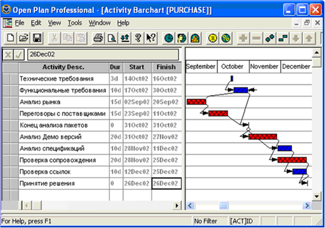Open the Tools menu
325x228 pixels.
[x=75, y=23]
